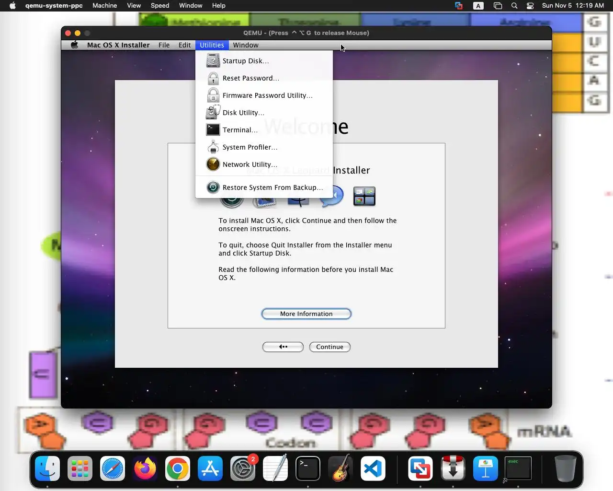Open the installer Window menu
The image size is (613, 491).
tap(246, 45)
